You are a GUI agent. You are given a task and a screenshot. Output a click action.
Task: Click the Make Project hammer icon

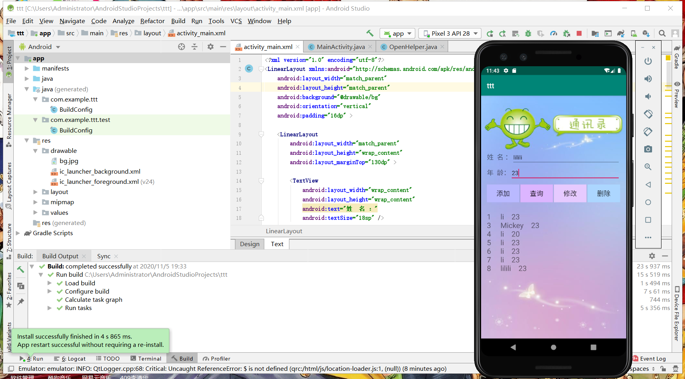(370, 34)
